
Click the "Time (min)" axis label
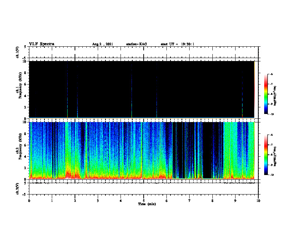(x=147, y=204)
